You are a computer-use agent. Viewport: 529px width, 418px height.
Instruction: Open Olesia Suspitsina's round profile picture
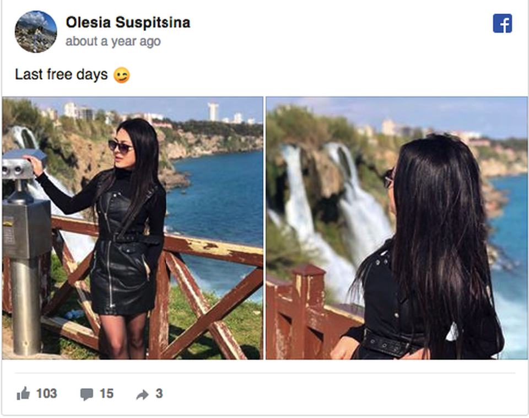click(36, 32)
